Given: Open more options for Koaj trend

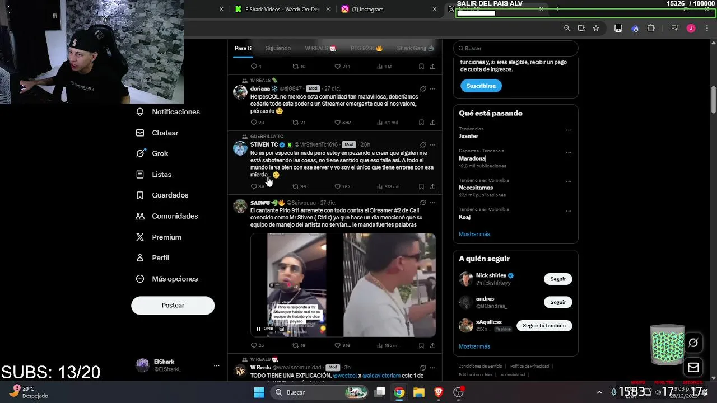Looking at the screenshot, I should pos(569,211).
